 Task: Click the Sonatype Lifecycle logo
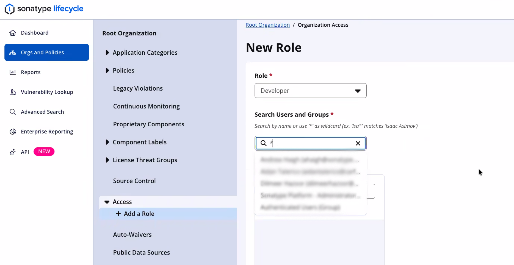(44, 9)
